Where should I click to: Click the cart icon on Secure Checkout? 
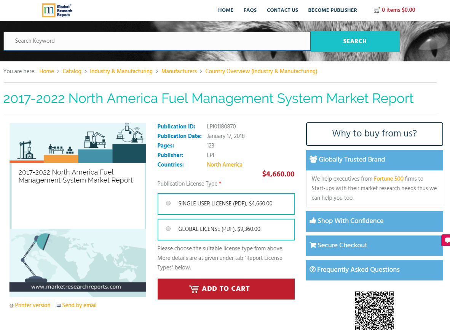[313, 245]
